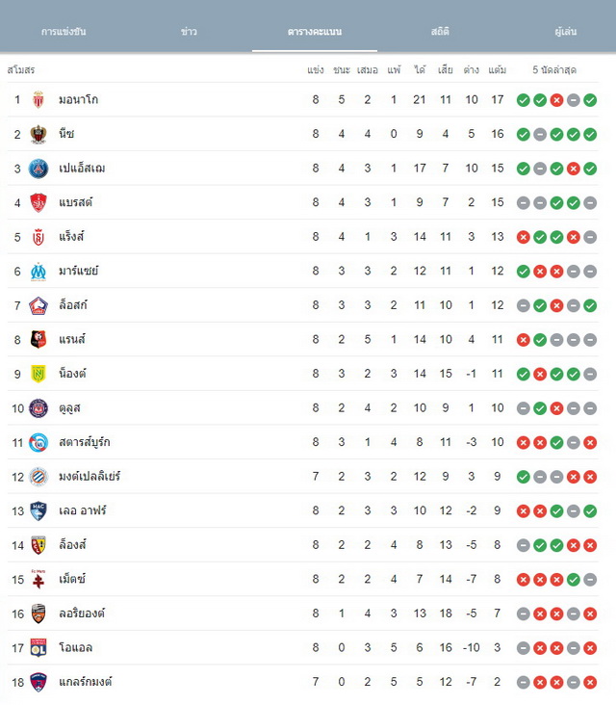Click the Monaco club crest icon
Viewport: 616px width, 705px height.
tap(38, 100)
